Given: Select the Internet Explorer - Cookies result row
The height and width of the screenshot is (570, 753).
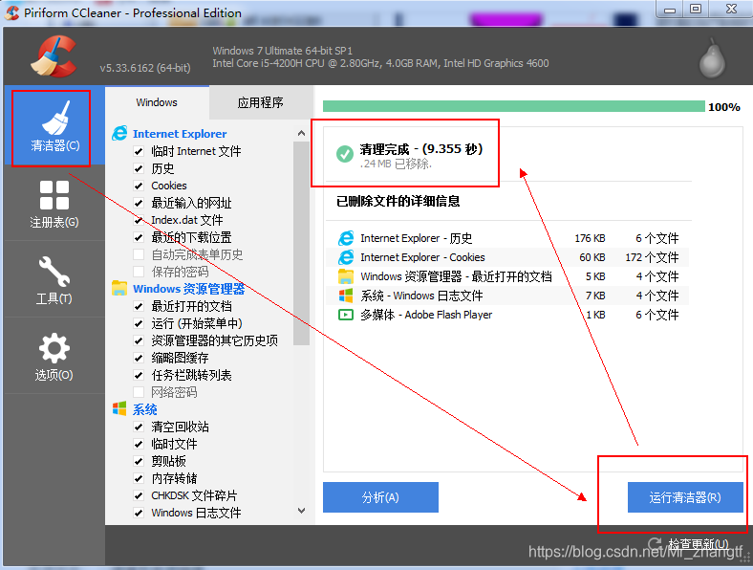Looking at the screenshot, I should (x=507, y=257).
